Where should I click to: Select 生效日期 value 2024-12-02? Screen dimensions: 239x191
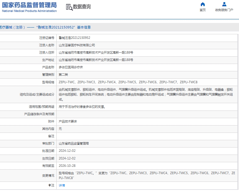(67, 158)
